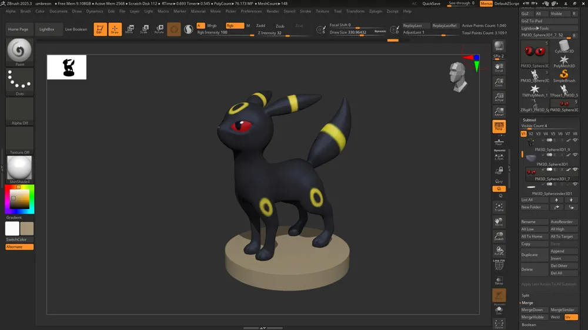Click the half-tone sphere toolbar icon

tap(189, 29)
